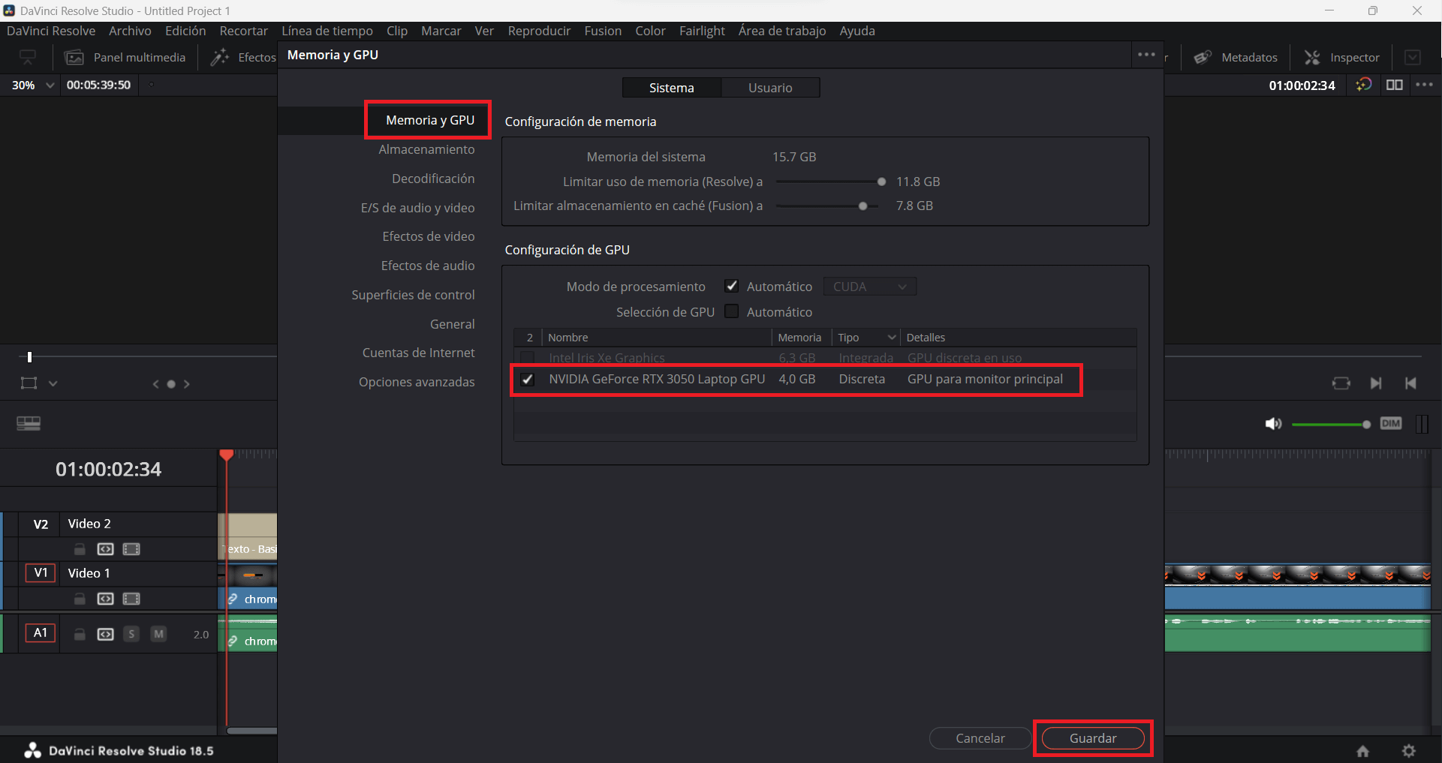Screen dimensions: 1442x763
Task: Disable Video 2 track filmstrip icon
Action: 131,549
